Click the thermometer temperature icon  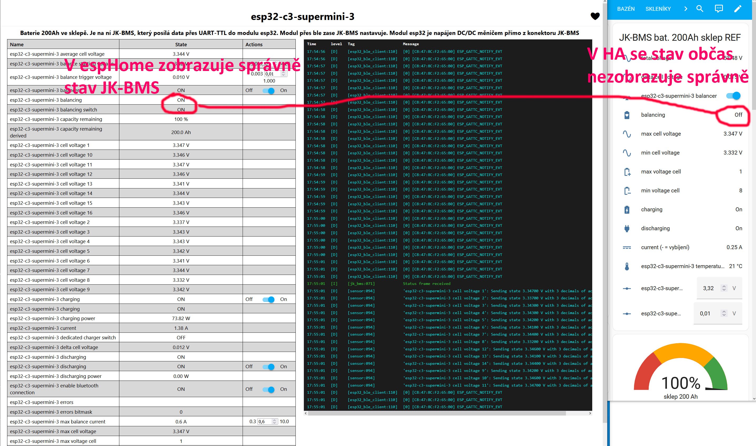click(627, 266)
